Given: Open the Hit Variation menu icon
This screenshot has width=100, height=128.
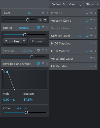Looking at the screenshot, I should (x=91, y=66).
